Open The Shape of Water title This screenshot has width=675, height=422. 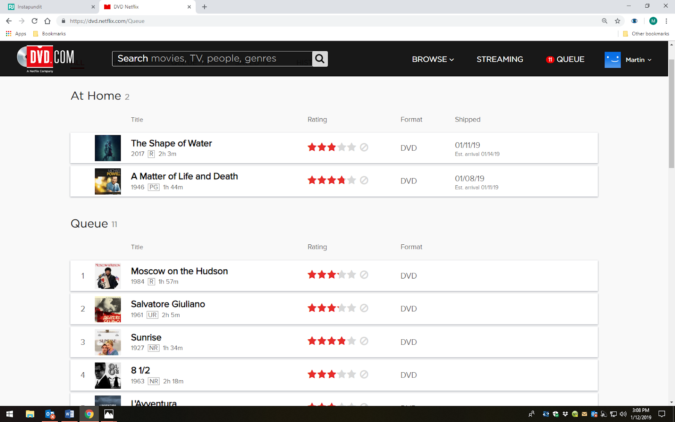(171, 143)
